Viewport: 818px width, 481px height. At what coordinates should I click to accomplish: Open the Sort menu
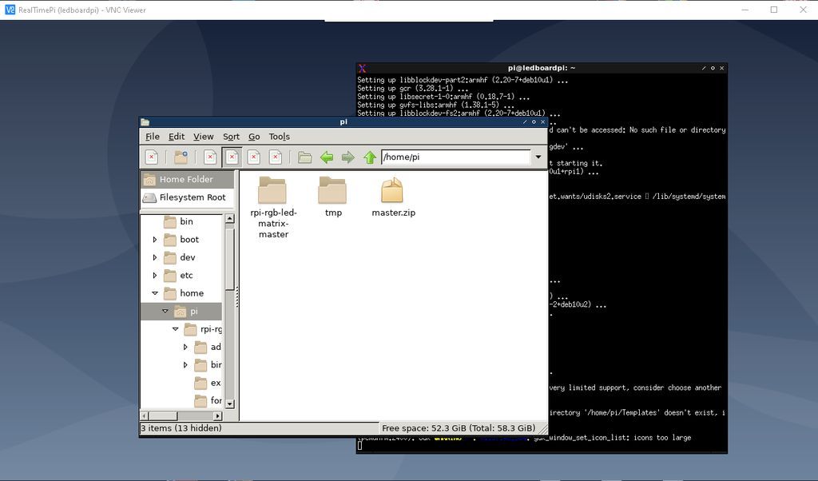[x=231, y=137]
